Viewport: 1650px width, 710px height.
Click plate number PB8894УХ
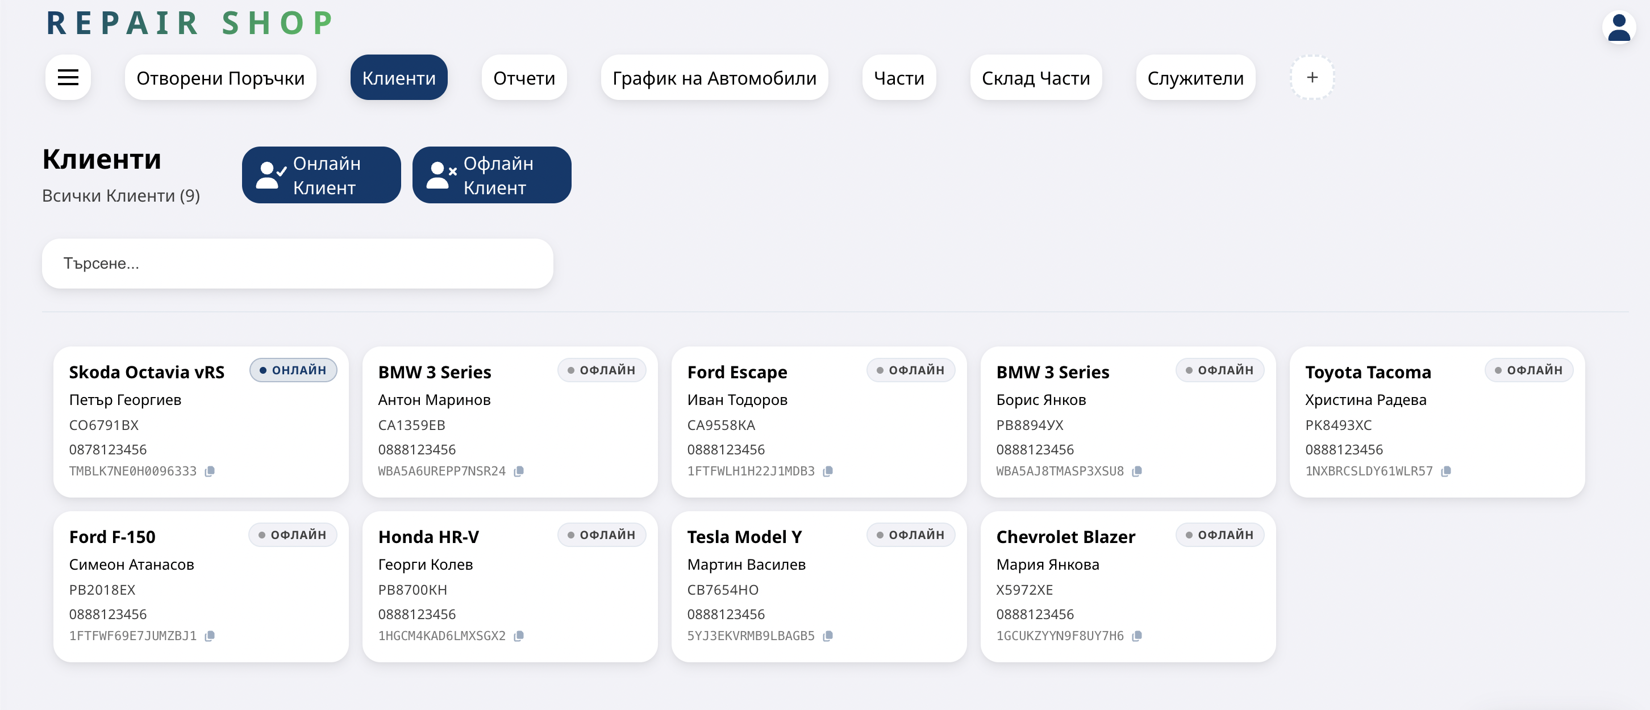pos(1030,425)
